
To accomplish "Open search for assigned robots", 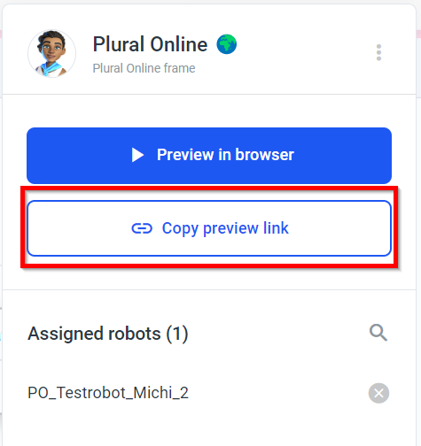I will 378,333.
